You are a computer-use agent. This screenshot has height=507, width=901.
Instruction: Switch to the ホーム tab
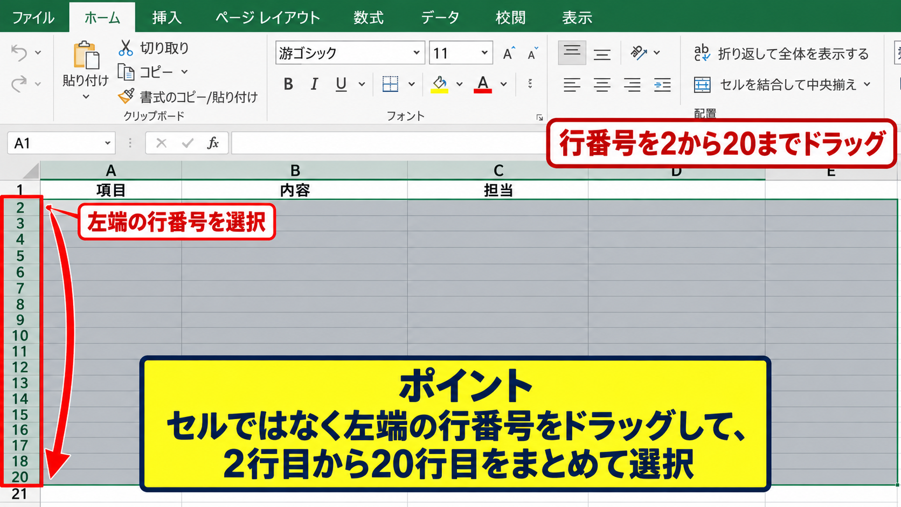102,18
